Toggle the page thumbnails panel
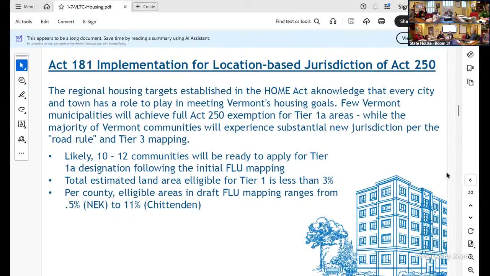This screenshot has height=276, width=490. (470, 82)
